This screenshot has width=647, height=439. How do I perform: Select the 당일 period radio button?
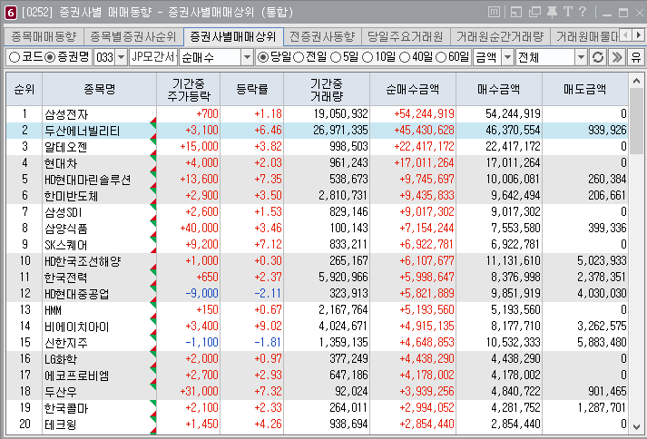click(263, 57)
